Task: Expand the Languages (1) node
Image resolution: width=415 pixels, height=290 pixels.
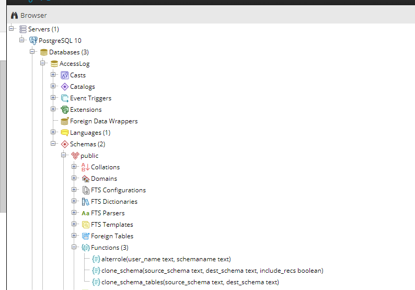Action: (x=53, y=132)
